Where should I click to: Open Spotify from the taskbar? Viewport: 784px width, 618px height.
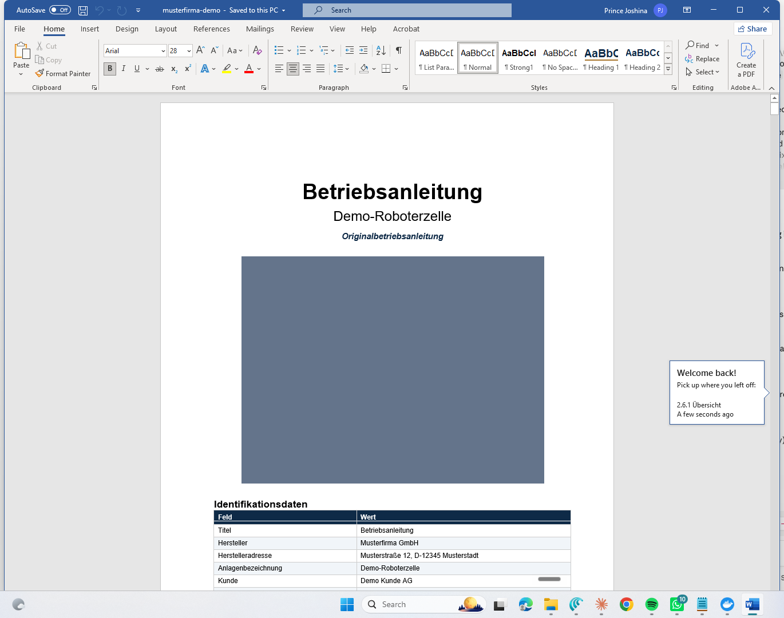click(652, 604)
